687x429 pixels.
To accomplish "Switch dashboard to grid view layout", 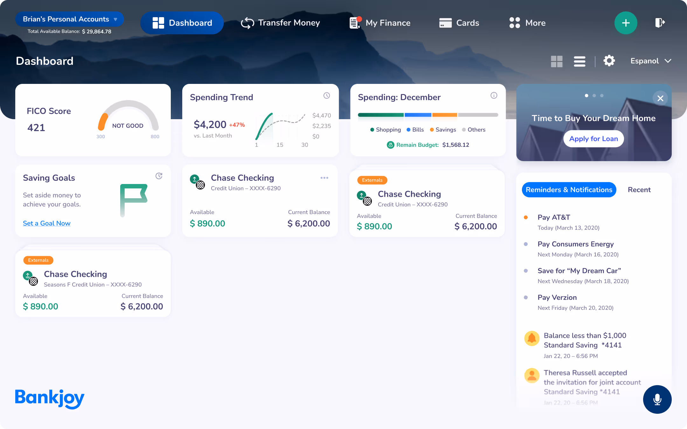I will [557, 61].
